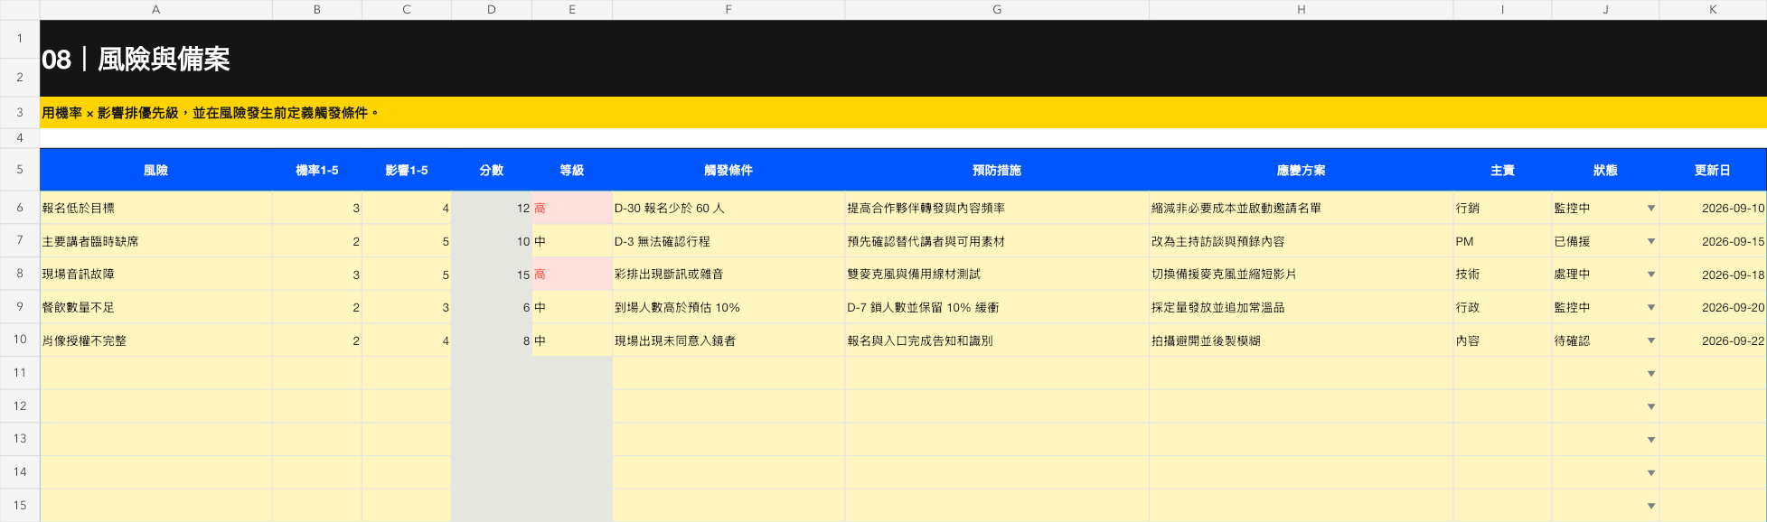The image size is (1767, 522).
Task: Select the score cell showing 15
Action: (492, 274)
